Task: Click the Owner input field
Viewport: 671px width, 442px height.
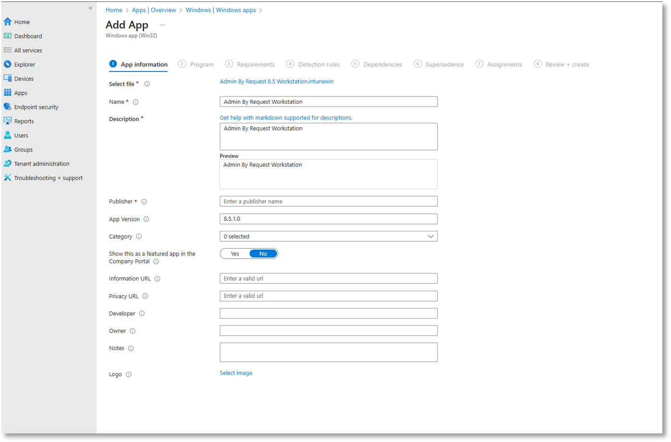Action: [x=329, y=331]
